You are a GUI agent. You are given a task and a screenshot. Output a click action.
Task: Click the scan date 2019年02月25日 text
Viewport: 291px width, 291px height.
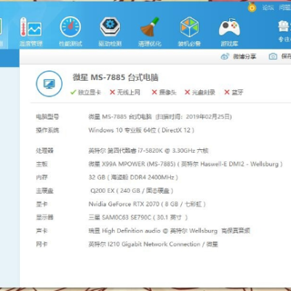[x=209, y=117]
